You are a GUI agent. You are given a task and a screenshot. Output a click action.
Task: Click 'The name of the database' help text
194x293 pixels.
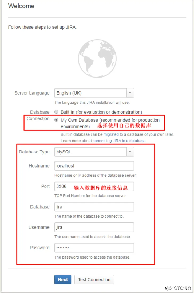(89, 216)
